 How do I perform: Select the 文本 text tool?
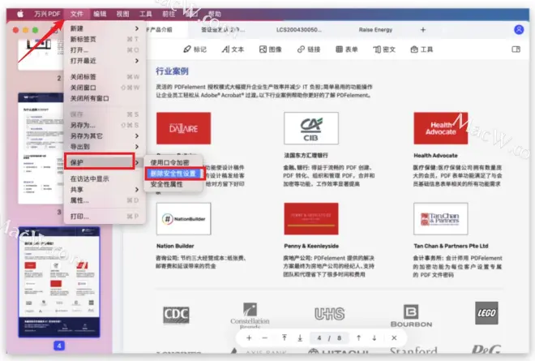[x=233, y=49]
